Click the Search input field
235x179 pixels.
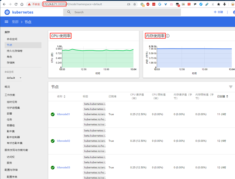pyautogui.click(x=122, y=12)
